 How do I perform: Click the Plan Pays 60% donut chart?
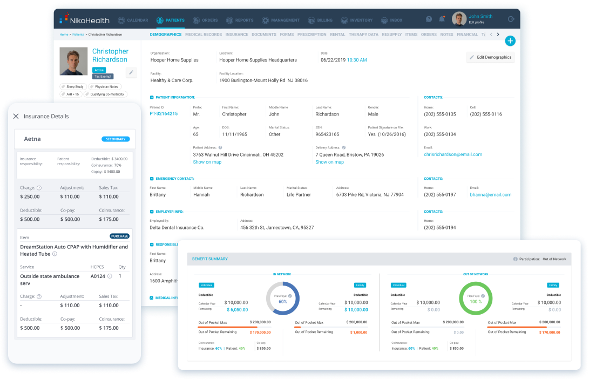283,297
